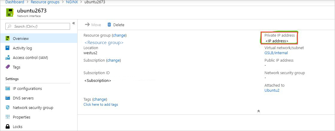Click the Network interface subtitle

pos(29,16)
